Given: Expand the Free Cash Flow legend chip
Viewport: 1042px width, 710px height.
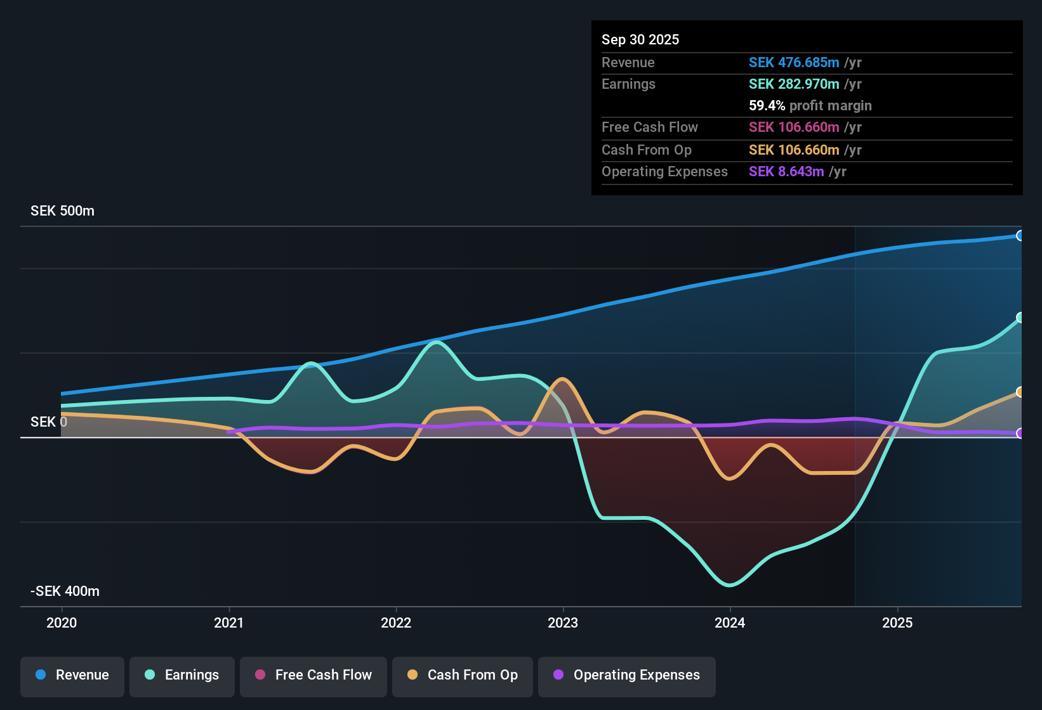Looking at the screenshot, I should tap(313, 675).
